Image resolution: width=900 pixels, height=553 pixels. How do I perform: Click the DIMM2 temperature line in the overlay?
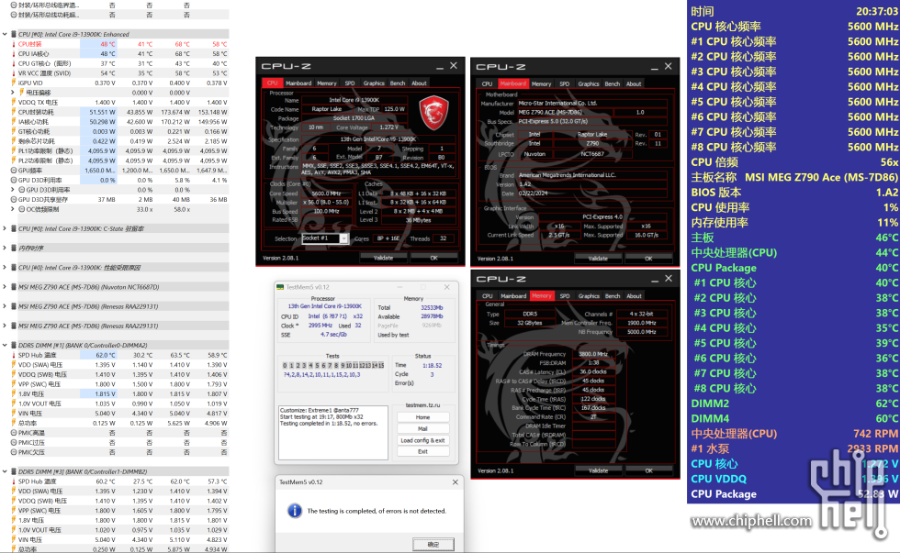point(794,404)
